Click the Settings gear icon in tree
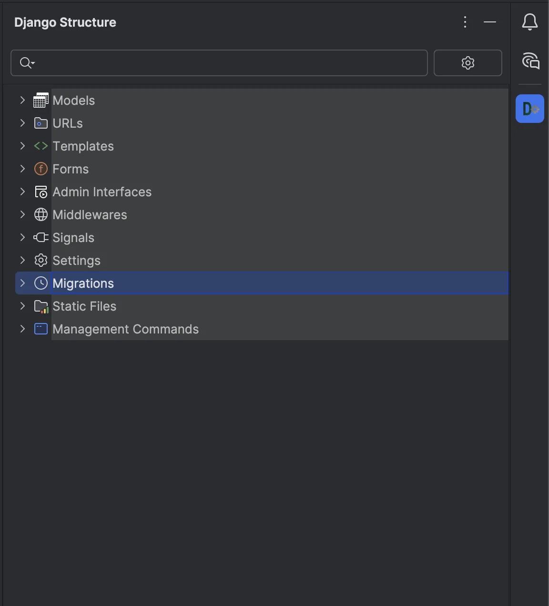The height and width of the screenshot is (606, 549). (x=41, y=261)
